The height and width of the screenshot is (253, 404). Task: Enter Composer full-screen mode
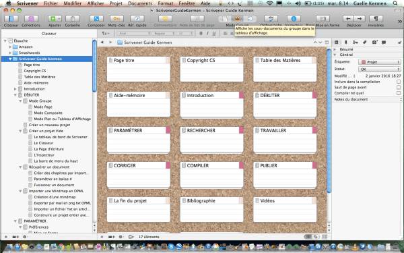96,19
